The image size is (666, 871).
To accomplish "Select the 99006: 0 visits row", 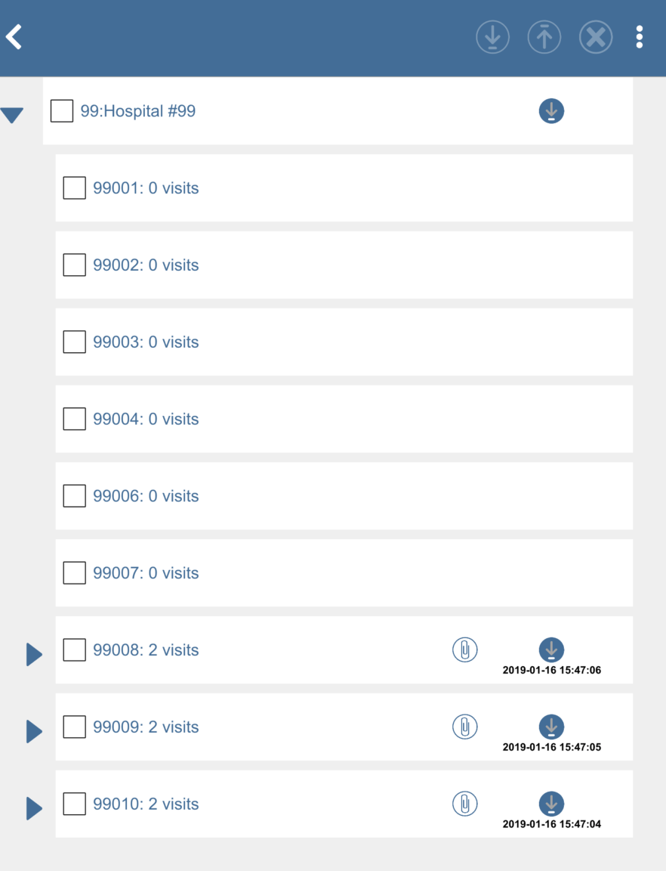I will (x=146, y=496).
